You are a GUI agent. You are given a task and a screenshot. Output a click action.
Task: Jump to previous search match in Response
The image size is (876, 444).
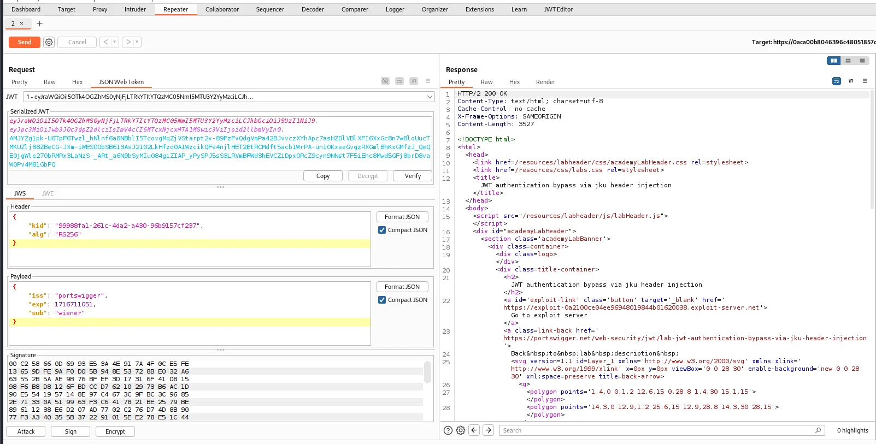[x=474, y=430]
